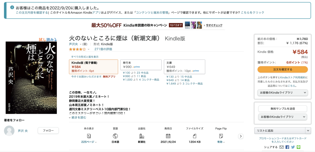Viewport: 315px width, 152px height.
Task: Open the book cover image
Action: tap(31, 78)
